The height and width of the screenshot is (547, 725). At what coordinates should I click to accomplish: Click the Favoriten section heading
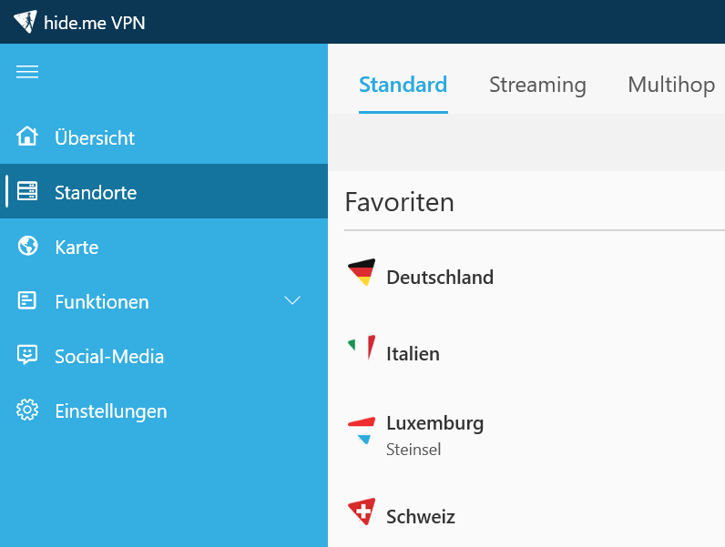pyautogui.click(x=400, y=202)
